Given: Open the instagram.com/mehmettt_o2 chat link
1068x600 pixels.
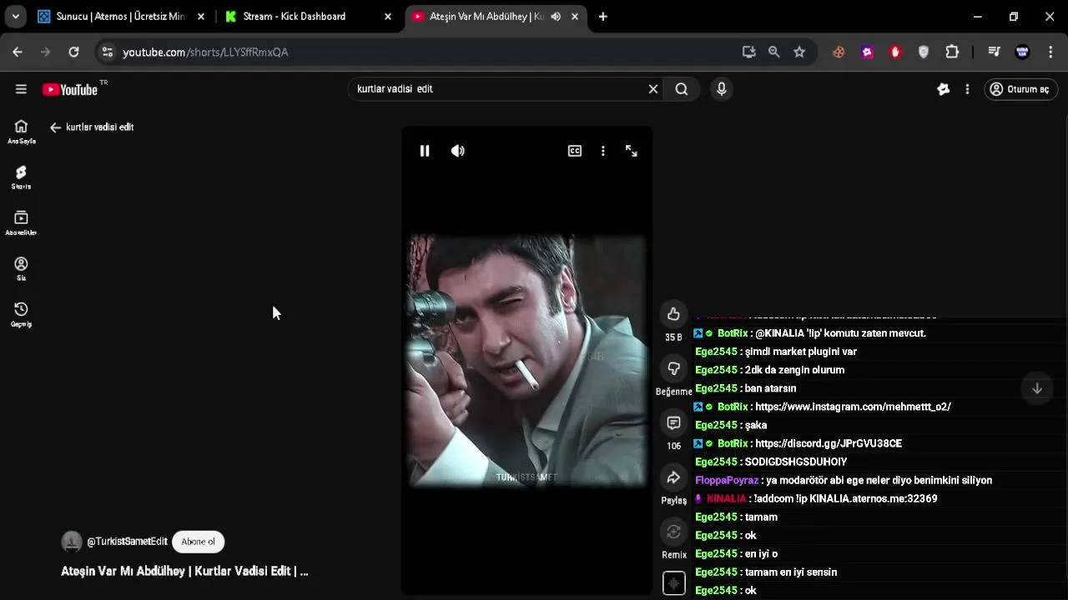Looking at the screenshot, I should 853,407.
